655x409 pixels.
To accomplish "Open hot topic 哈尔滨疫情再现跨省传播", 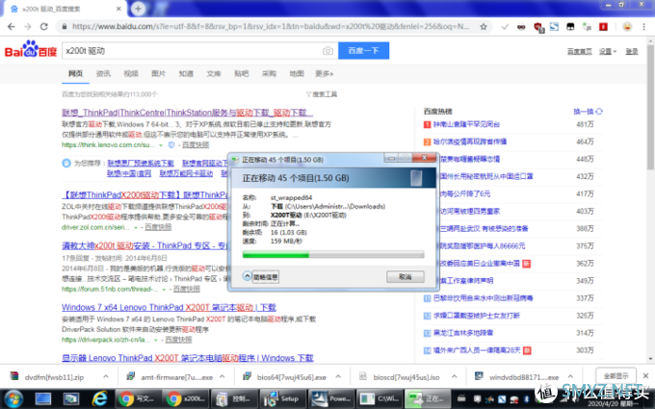I will tap(470, 141).
